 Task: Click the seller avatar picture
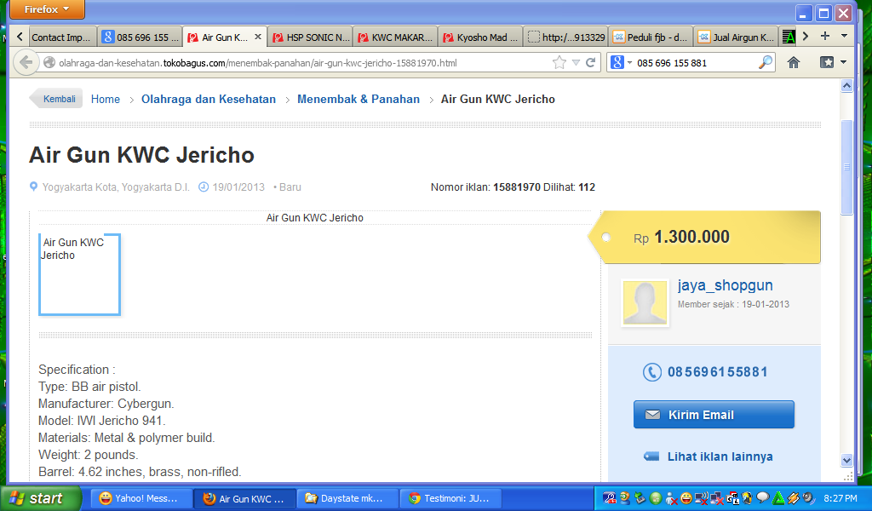645,302
